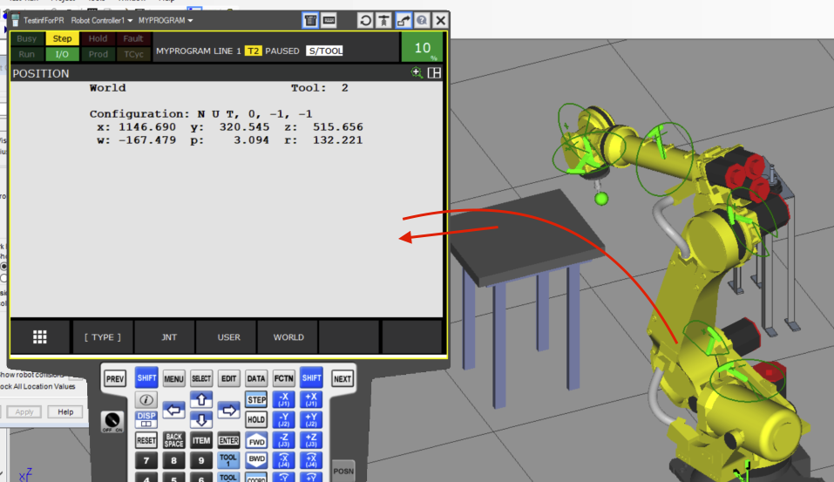The width and height of the screenshot is (834, 482).
Task: Jog with the -Z (J3) key
Action: point(283,440)
